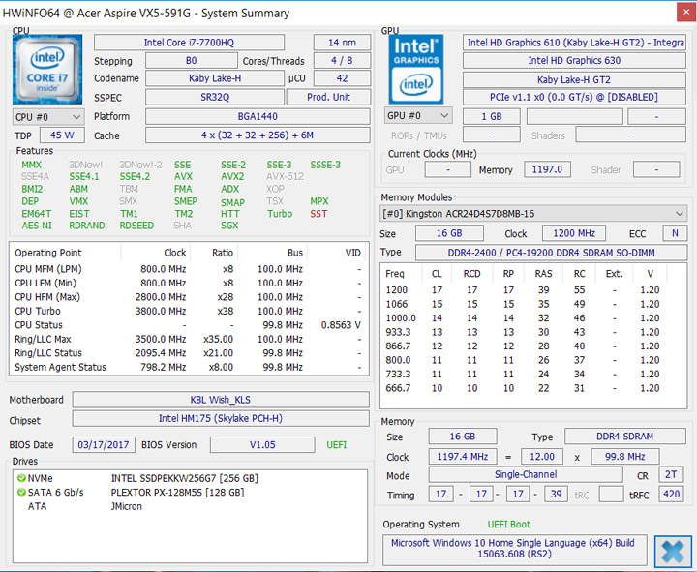
Task: Select the INTEL SSDPEKKW256G7 drive entry
Action: click(182, 478)
